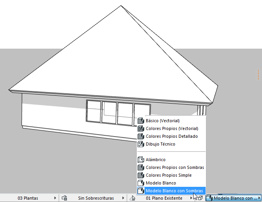Select Colores Propios con Sombras
The width and height of the screenshot is (262, 202).
(171, 167)
